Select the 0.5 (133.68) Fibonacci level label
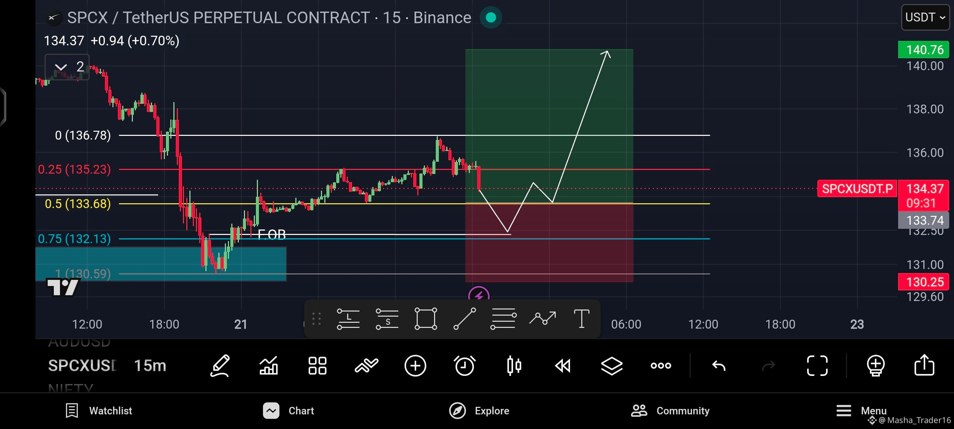The height and width of the screenshot is (429, 954). click(78, 204)
